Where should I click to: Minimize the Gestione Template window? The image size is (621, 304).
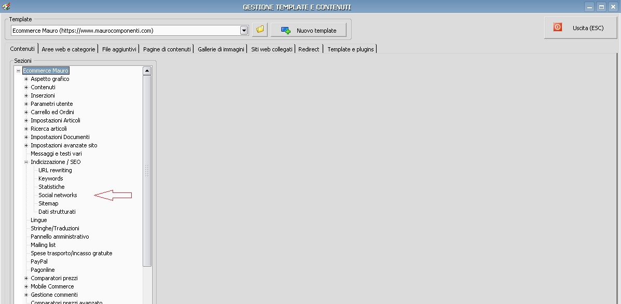click(x=589, y=7)
